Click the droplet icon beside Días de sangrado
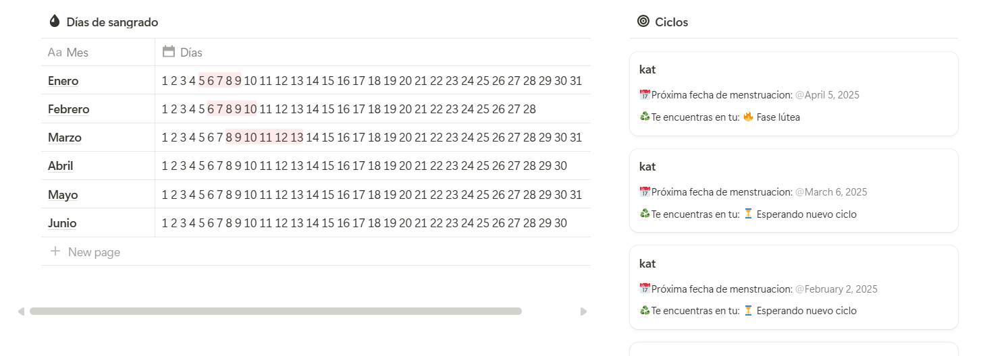 (x=55, y=22)
